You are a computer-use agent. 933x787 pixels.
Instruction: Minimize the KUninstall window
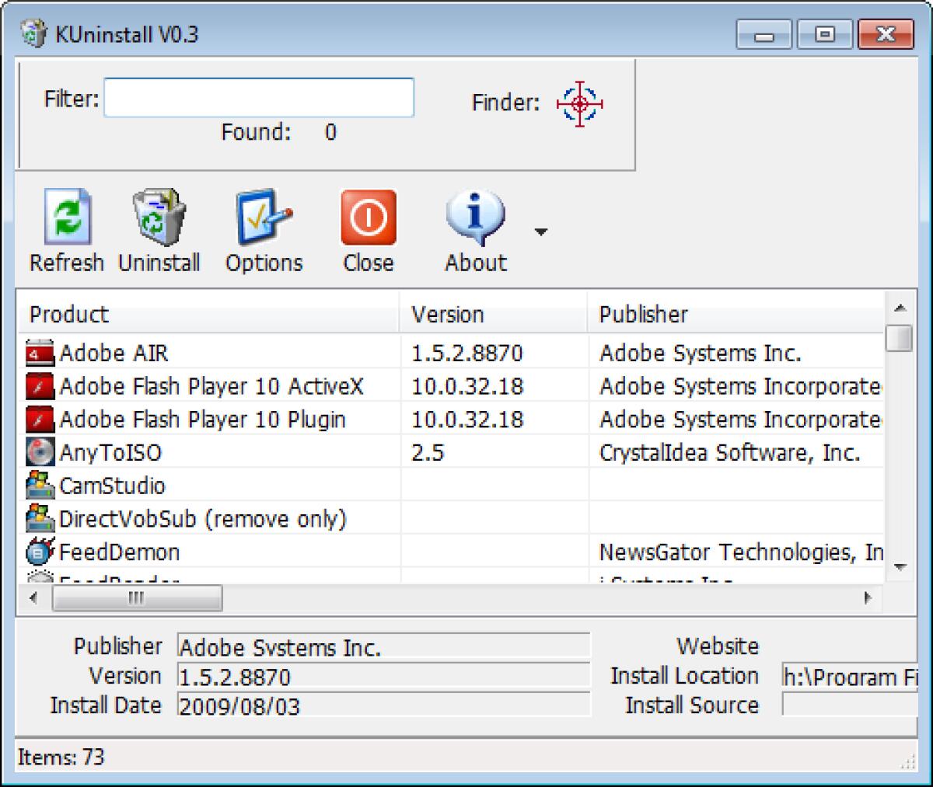(764, 34)
